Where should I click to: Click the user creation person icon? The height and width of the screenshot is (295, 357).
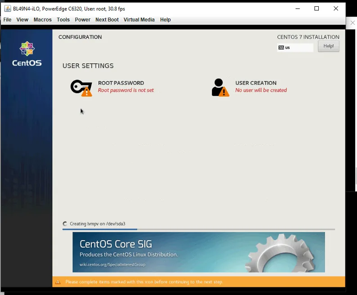220,88
